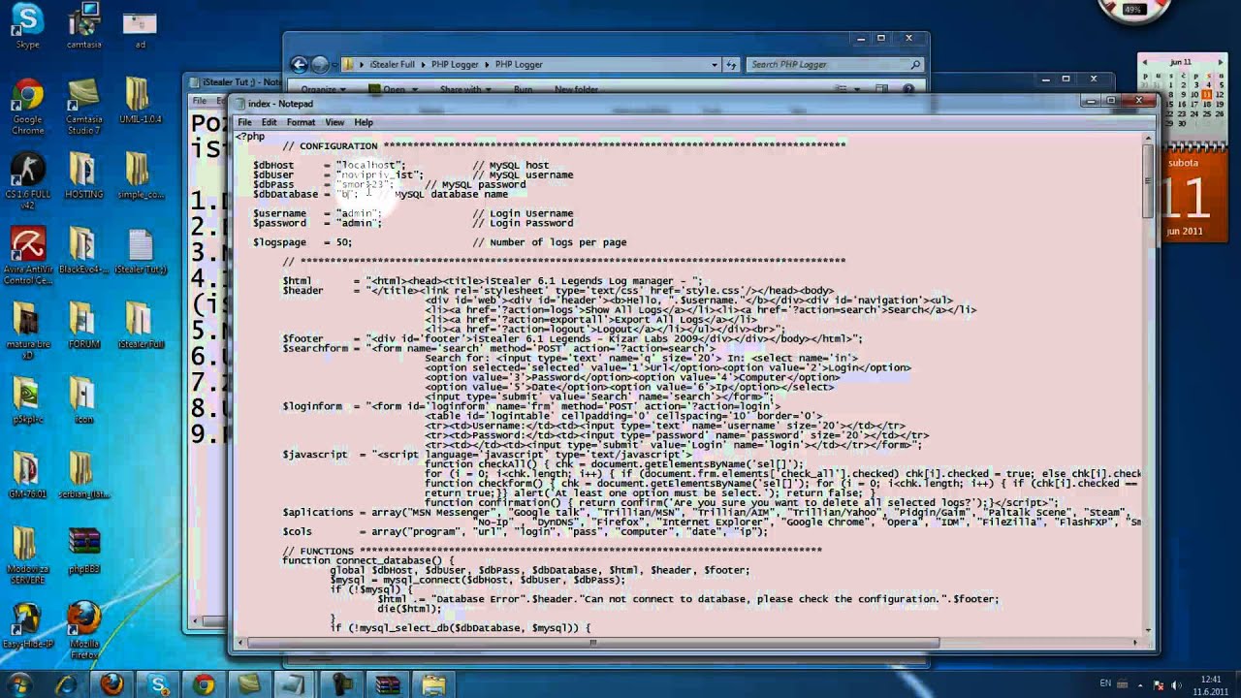Open the HOSTING folder on desktop
Screen dimensions: 1241x698
coord(83,175)
